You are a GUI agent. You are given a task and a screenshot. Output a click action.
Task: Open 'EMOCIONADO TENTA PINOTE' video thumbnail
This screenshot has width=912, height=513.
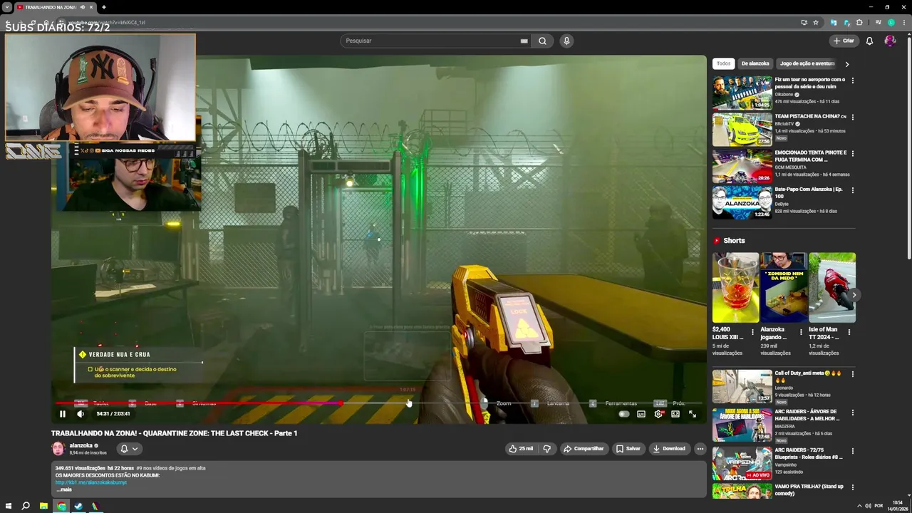click(742, 165)
